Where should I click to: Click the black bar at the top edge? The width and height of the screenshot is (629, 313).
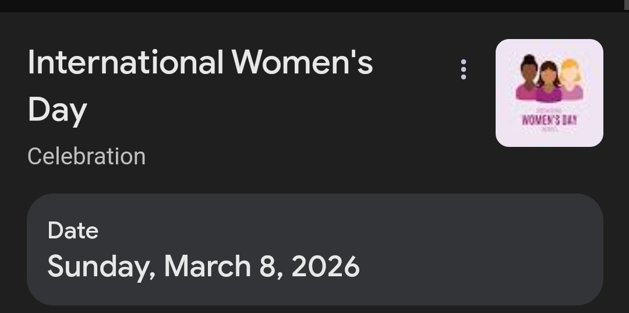click(x=314, y=5)
